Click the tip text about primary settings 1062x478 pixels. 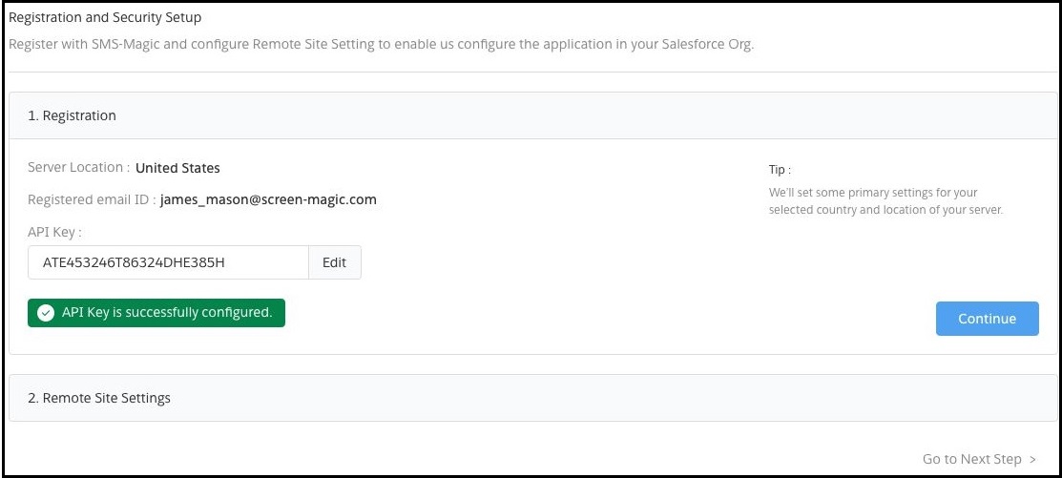(885, 201)
